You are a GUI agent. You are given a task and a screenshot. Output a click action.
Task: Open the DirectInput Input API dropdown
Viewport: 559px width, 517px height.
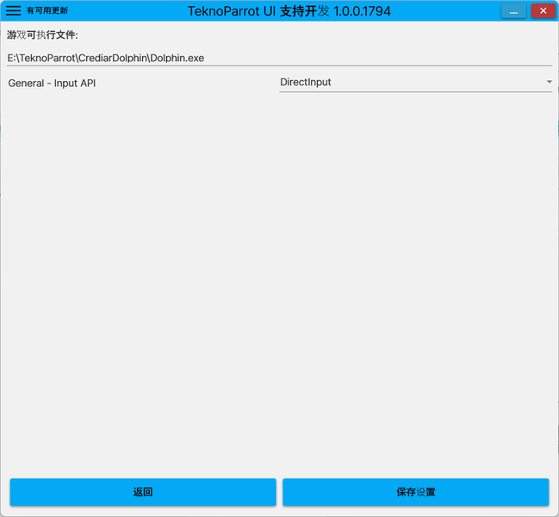coord(416,83)
